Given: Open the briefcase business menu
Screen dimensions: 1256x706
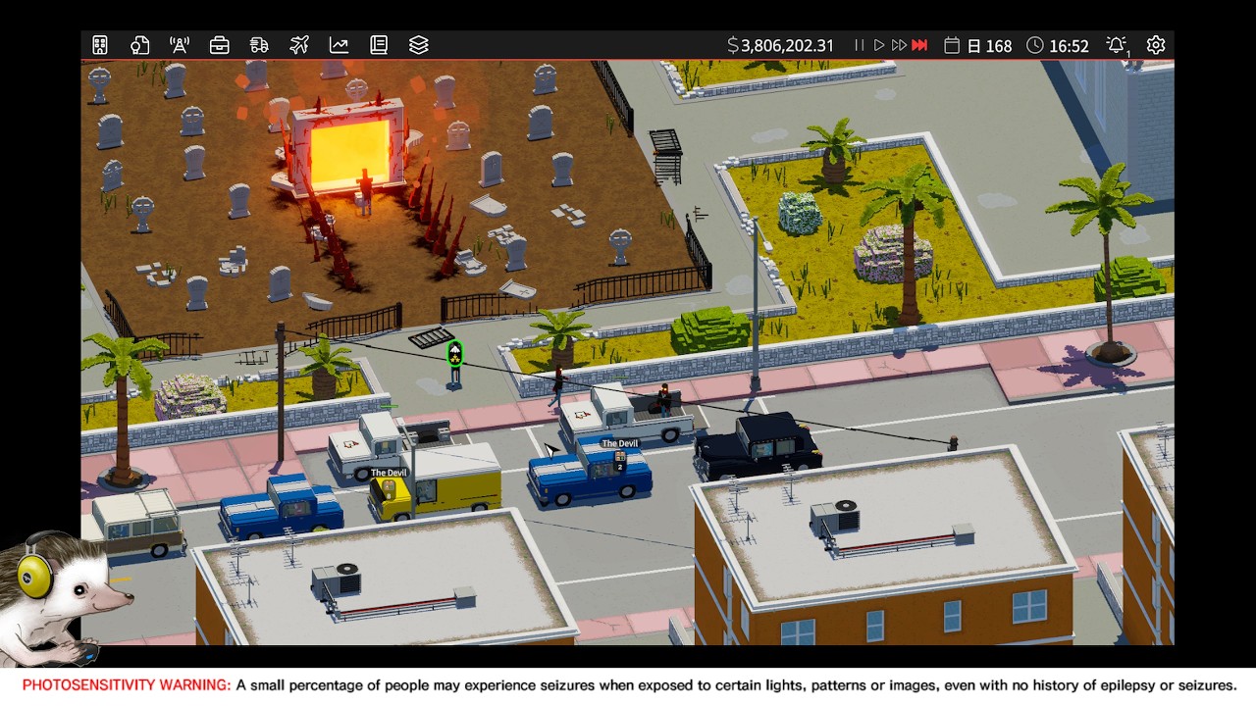Looking at the screenshot, I should (x=220, y=45).
